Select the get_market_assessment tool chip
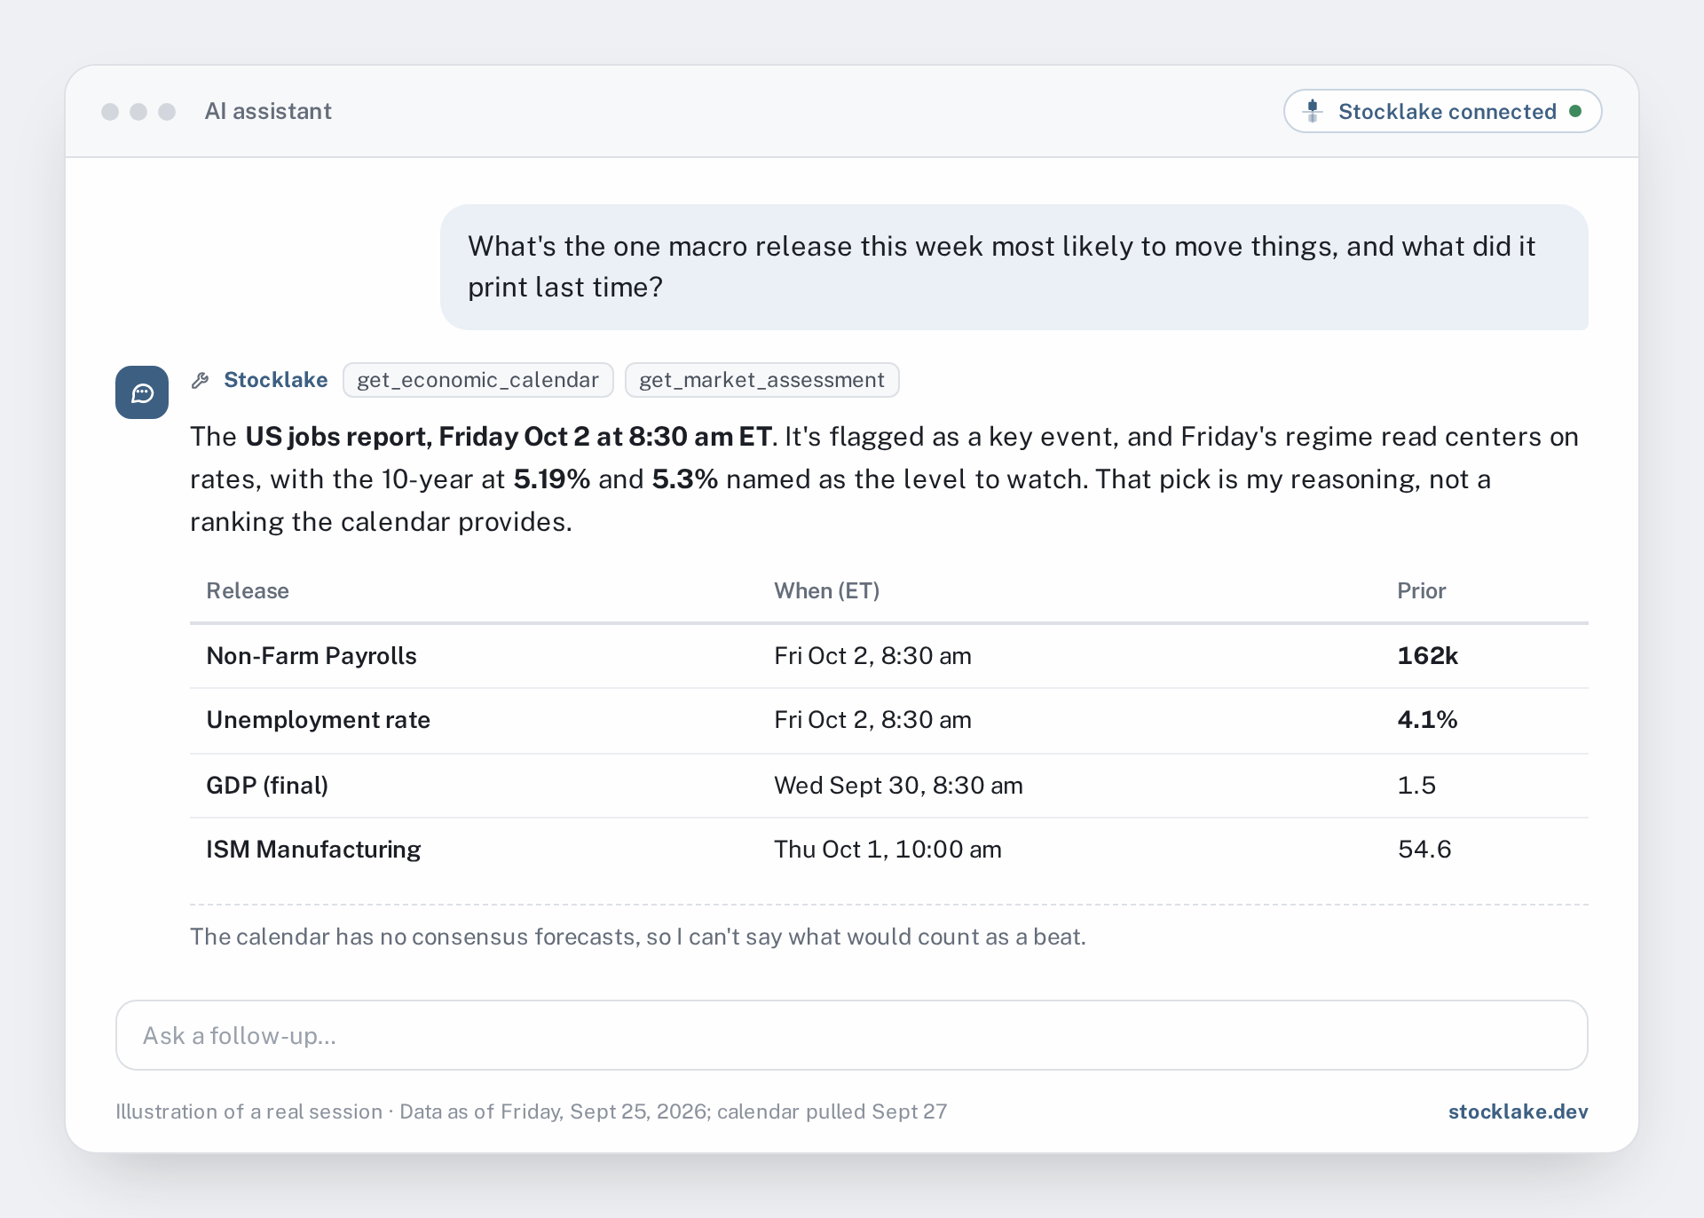 761,380
